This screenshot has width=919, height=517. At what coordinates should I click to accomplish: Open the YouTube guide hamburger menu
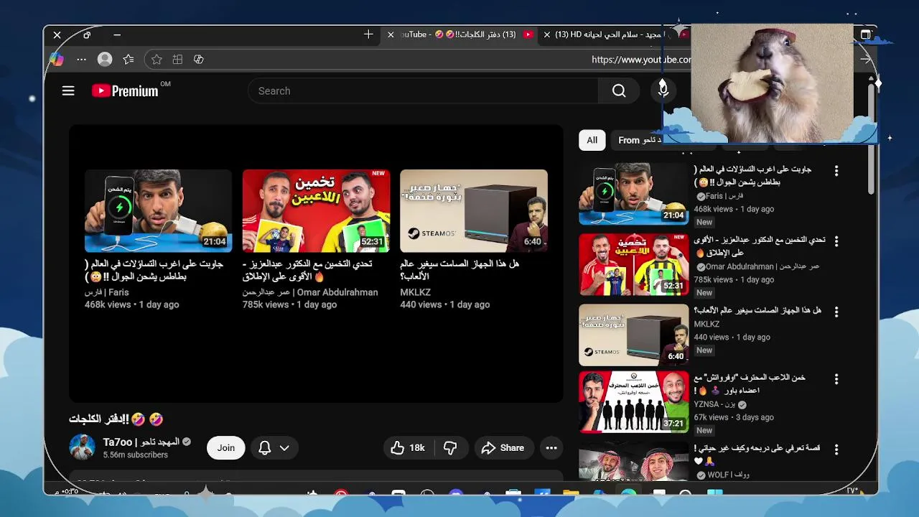coord(68,90)
